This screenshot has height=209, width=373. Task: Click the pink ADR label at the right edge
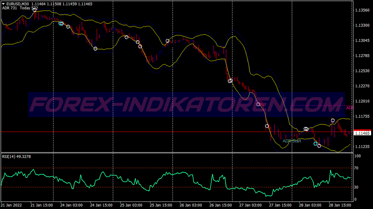(350, 108)
